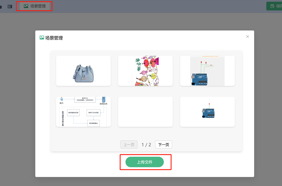
Task: Click the 上一页 previous page button
Action: 129,144
